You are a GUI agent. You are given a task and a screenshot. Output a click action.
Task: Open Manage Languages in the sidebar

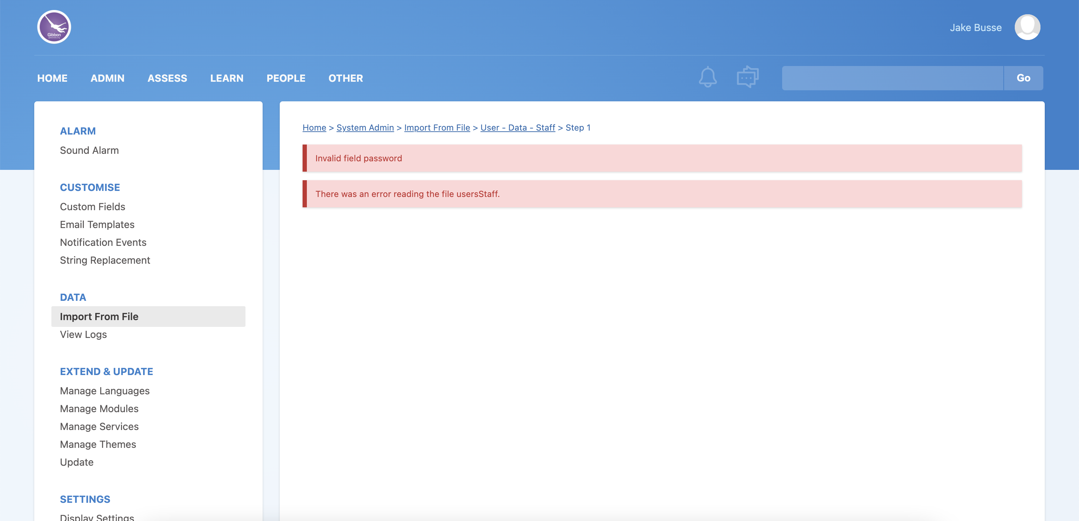105,391
